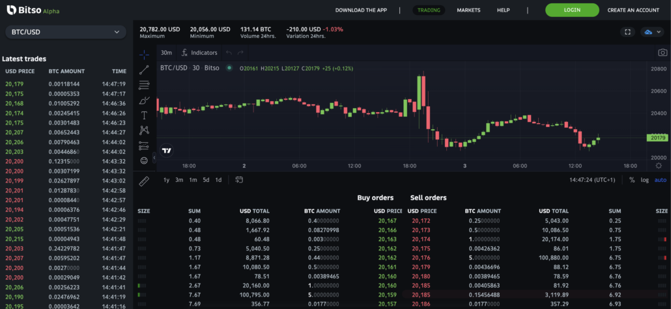Go to Markets section
The height and width of the screenshot is (309, 671).
[x=468, y=10]
